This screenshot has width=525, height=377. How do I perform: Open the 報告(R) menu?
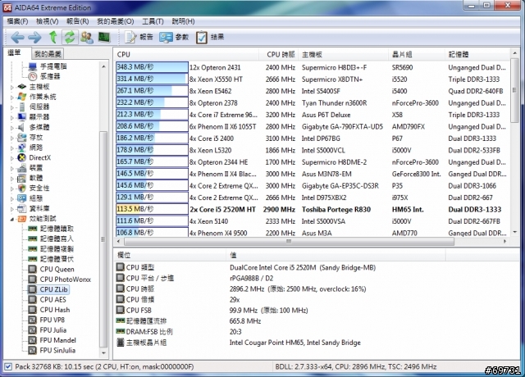(77, 21)
